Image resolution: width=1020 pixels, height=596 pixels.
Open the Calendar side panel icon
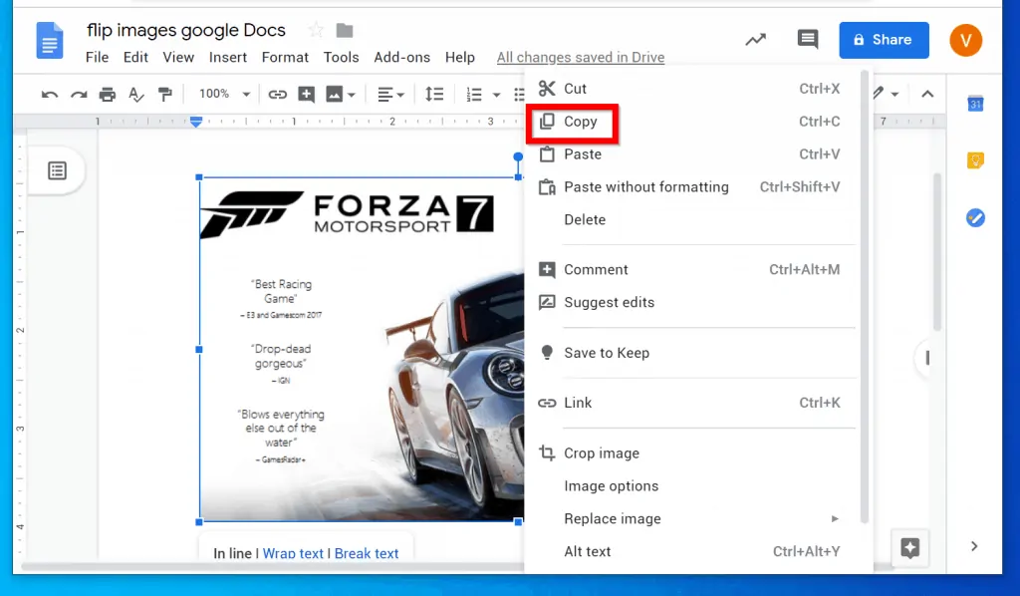tap(975, 104)
